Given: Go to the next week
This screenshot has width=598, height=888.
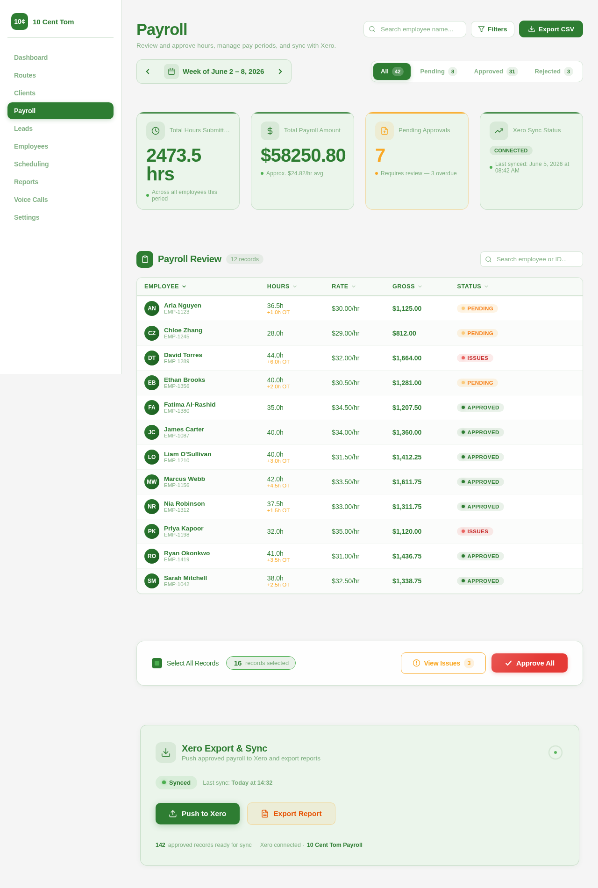Looking at the screenshot, I should point(280,72).
